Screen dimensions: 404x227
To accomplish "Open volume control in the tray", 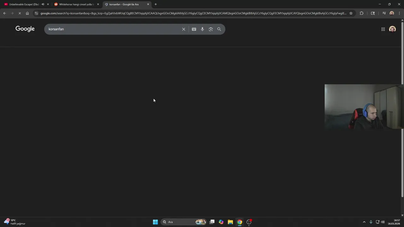I will point(383,222).
